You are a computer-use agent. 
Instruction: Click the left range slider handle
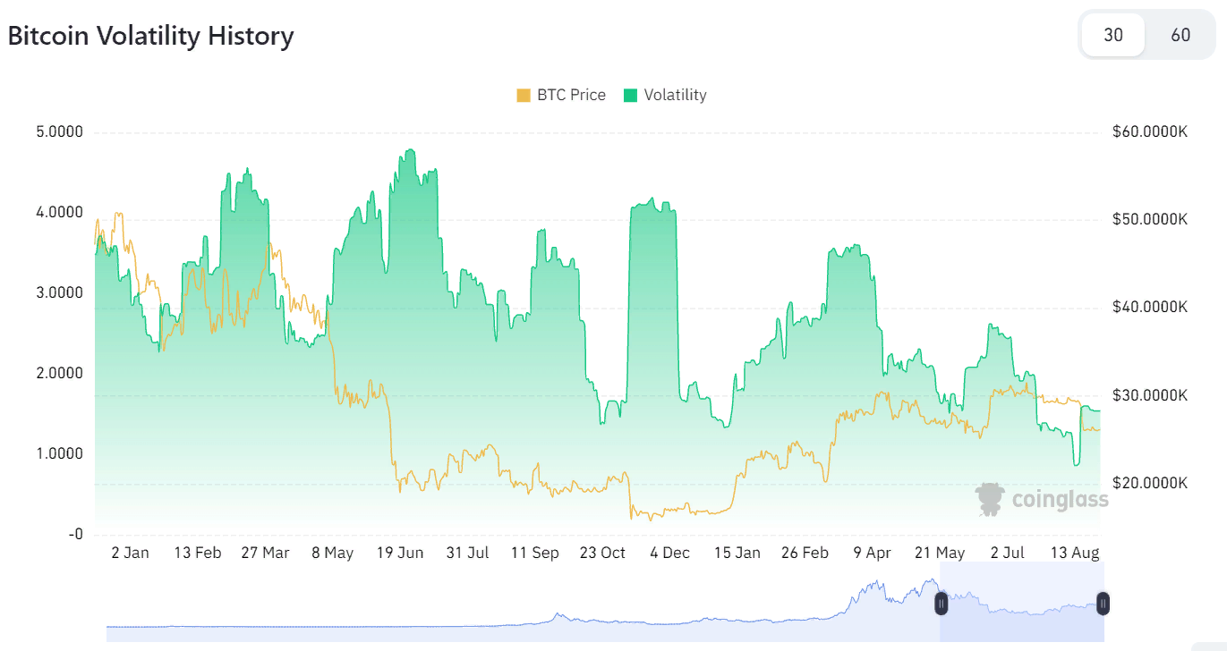[942, 604]
